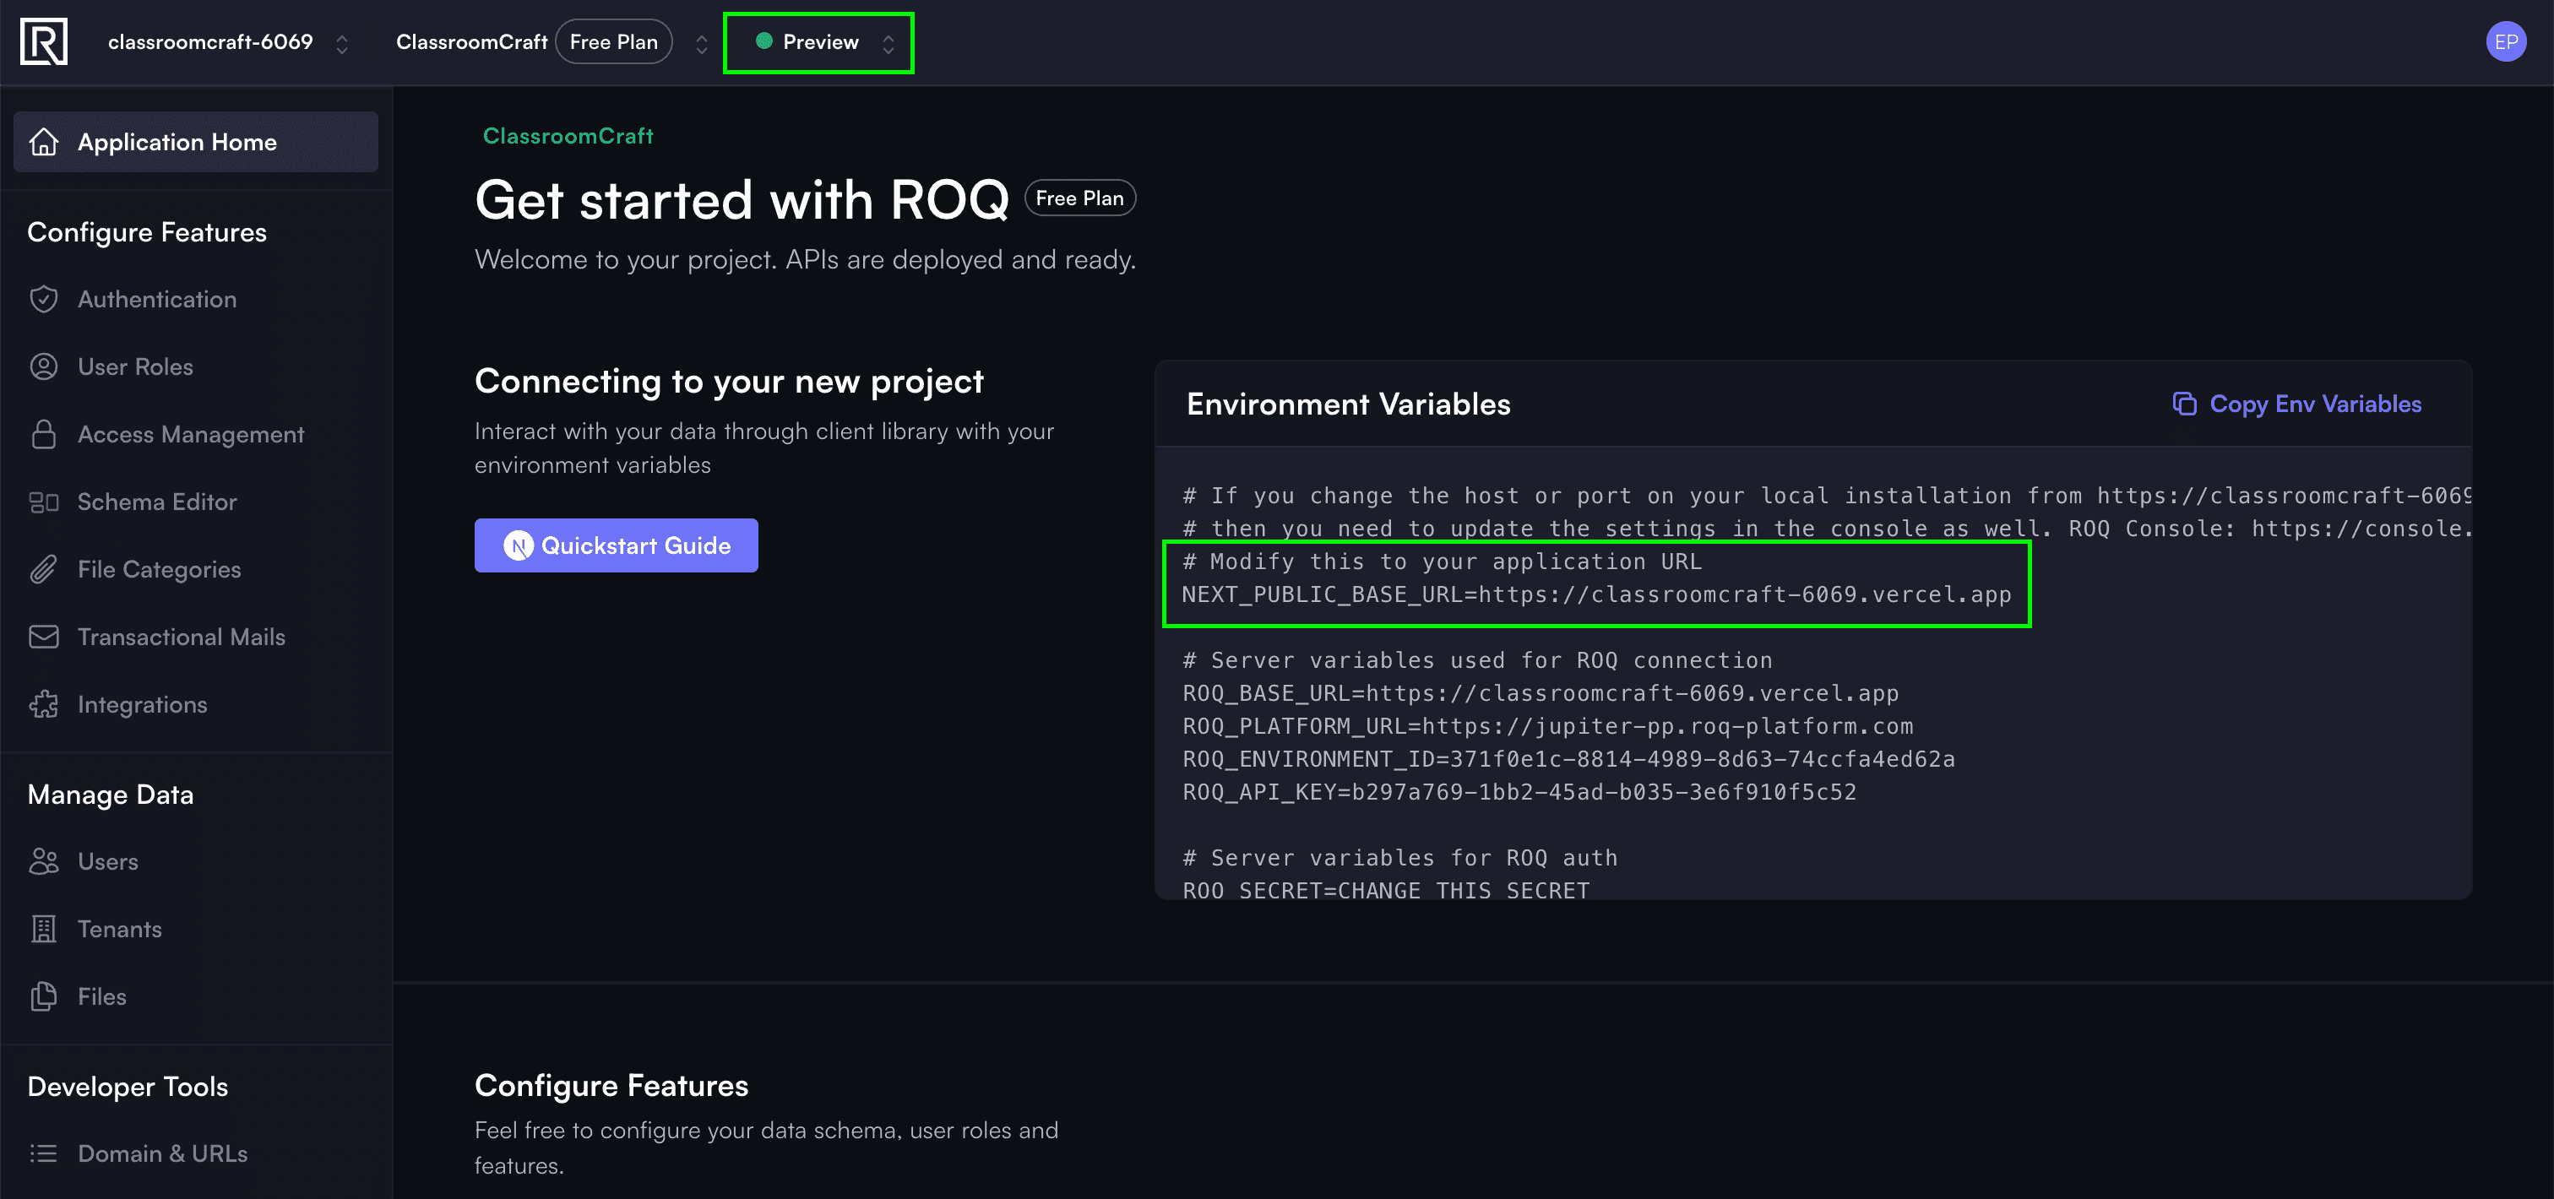Click the Domain & URLs list icon
2554x1199 pixels.
tap(44, 1153)
